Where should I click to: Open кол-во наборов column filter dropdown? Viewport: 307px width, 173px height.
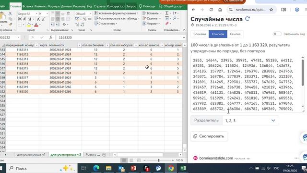[x=136, y=45]
